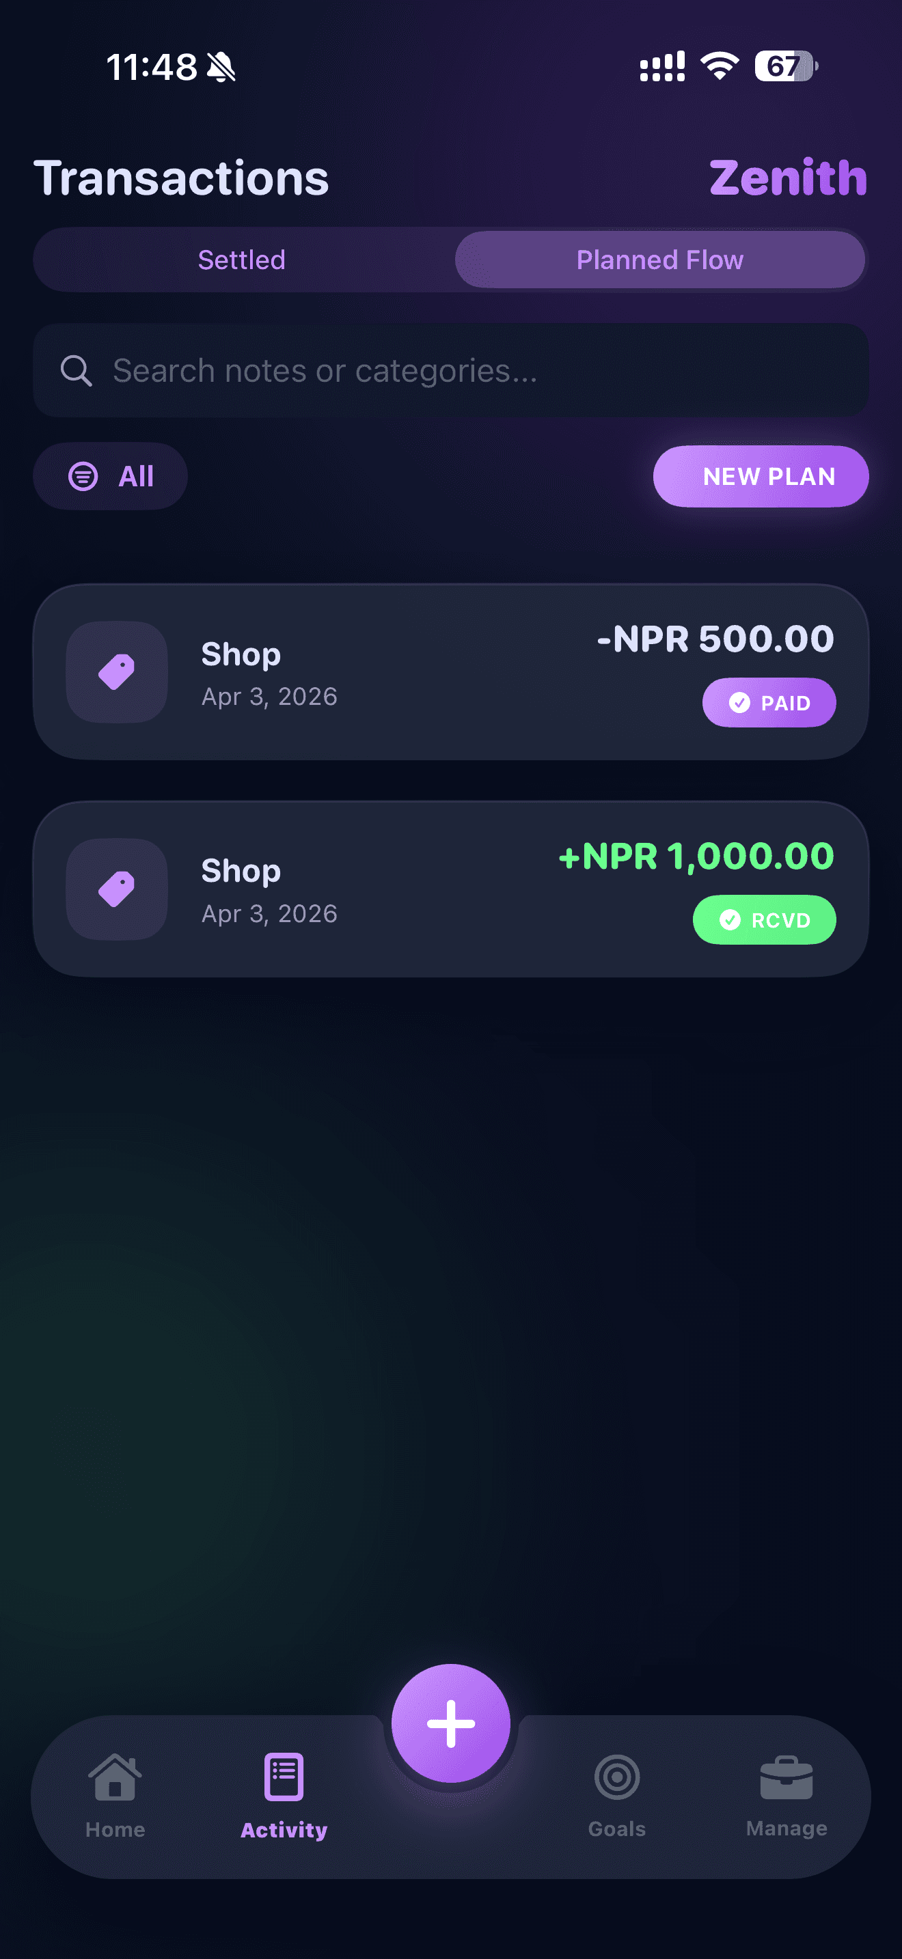Tap the search magnifier icon
Viewport: 902px width, 1959px height.
click(x=76, y=371)
